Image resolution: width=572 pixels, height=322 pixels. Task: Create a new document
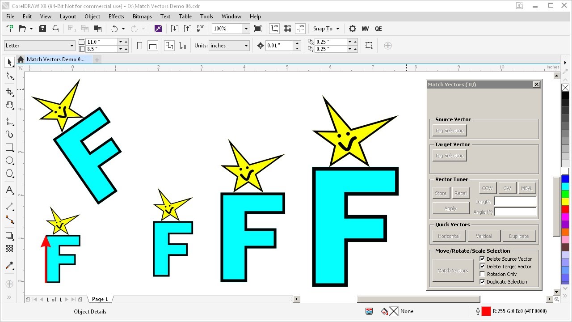click(9, 29)
